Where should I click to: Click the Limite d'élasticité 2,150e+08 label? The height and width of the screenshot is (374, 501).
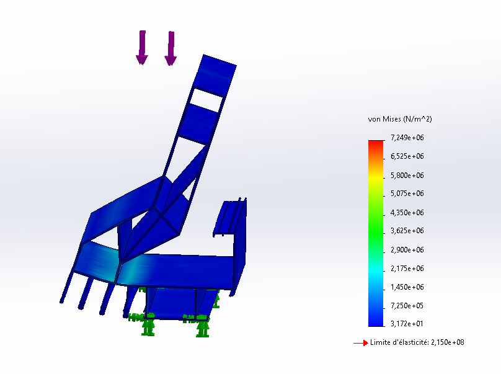point(417,342)
